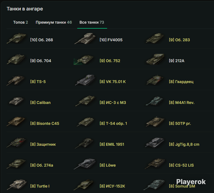Select the text "[8] Bisonte C45"
Image resolution: width=214 pixels, height=193 pixels.
[45, 123]
